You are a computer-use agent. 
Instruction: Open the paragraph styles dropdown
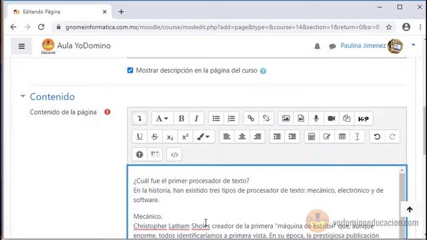(161, 119)
